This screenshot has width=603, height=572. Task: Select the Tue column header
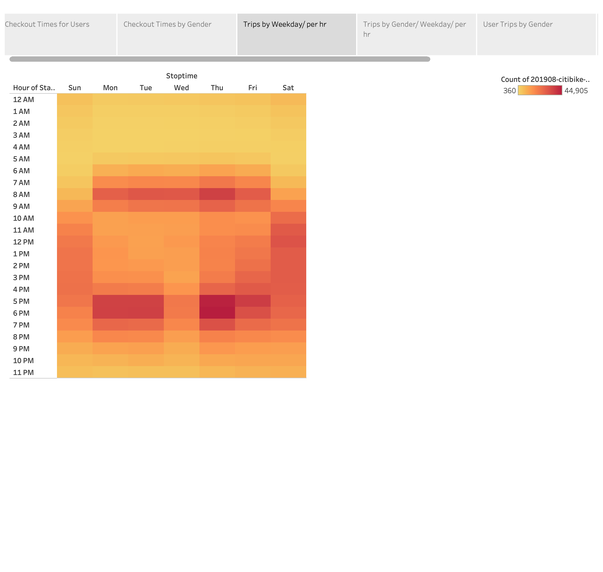point(146,88)
